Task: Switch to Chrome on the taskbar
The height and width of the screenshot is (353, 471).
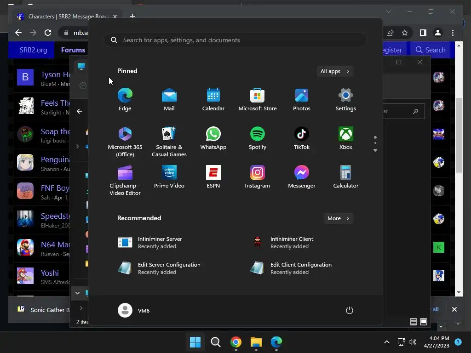Action: pos(236,342)
